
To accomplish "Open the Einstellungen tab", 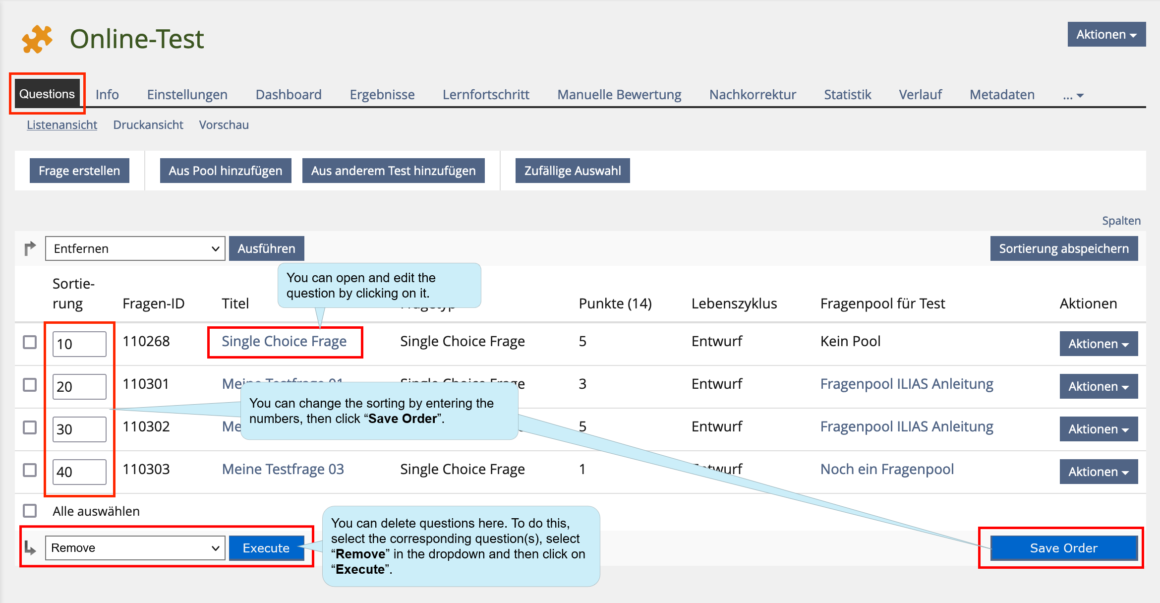I will (x=187, y=94).
